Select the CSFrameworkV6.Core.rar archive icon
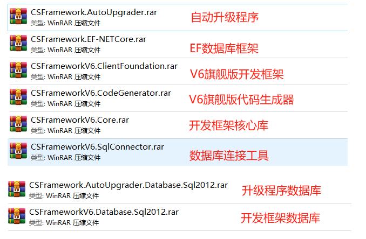This screenshot has width=366, height=239. click(x=18, y=124)
